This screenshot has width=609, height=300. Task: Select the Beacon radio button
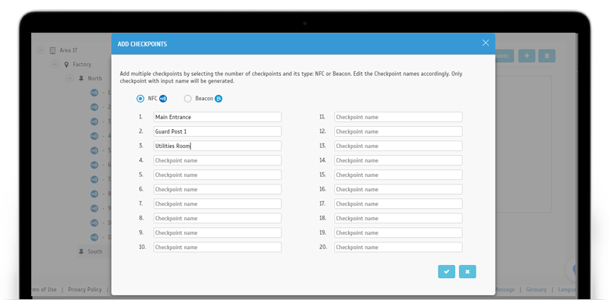click(x=187, y=99)
